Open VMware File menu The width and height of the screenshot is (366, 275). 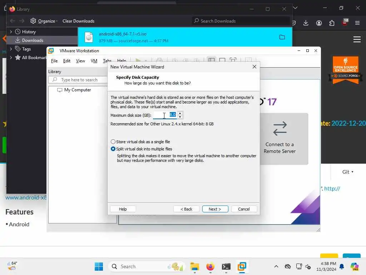click(54, 61)
